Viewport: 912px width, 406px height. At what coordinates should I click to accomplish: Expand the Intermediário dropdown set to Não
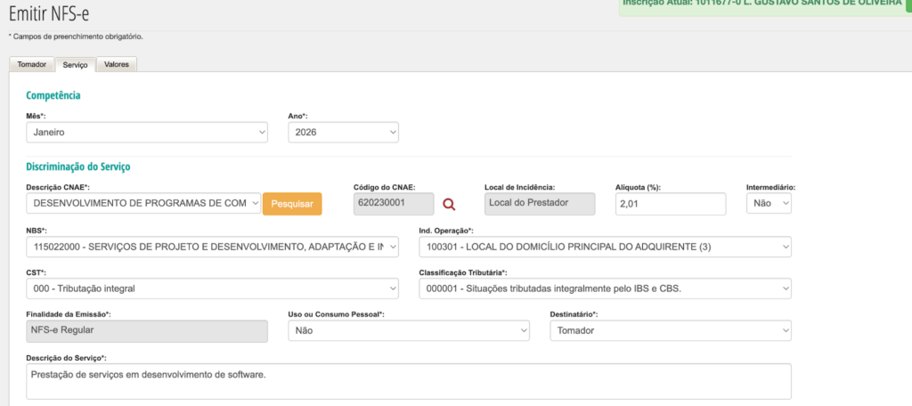coord(769,204)
